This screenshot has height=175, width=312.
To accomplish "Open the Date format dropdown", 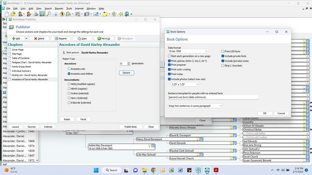I will click(x=188, y=51).
